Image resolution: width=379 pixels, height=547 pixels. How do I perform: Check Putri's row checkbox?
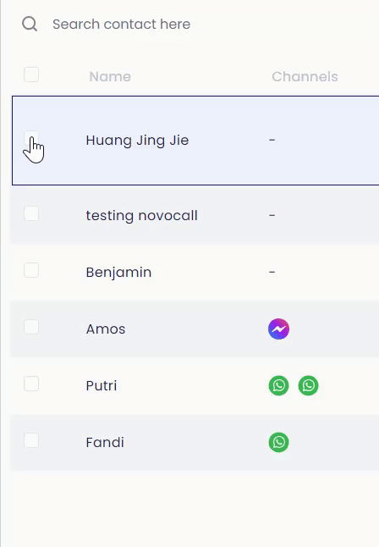click(31, 384)
